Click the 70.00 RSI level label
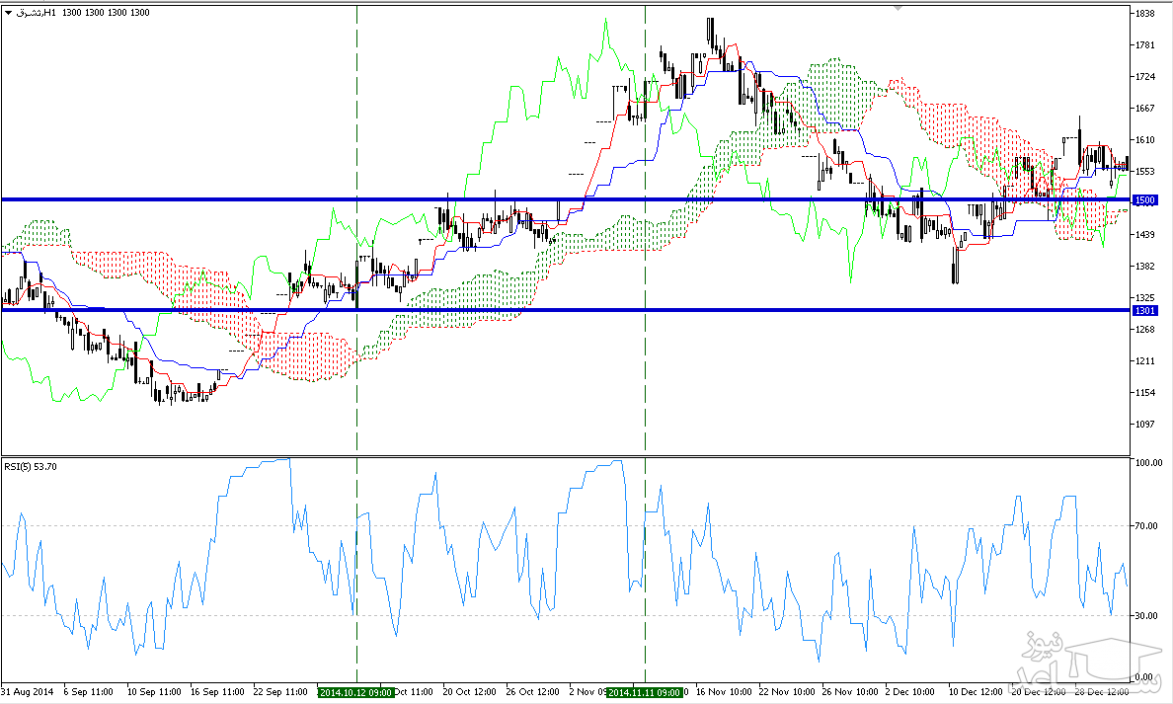Screen dimensions: 1173x704 point(1146,526)
